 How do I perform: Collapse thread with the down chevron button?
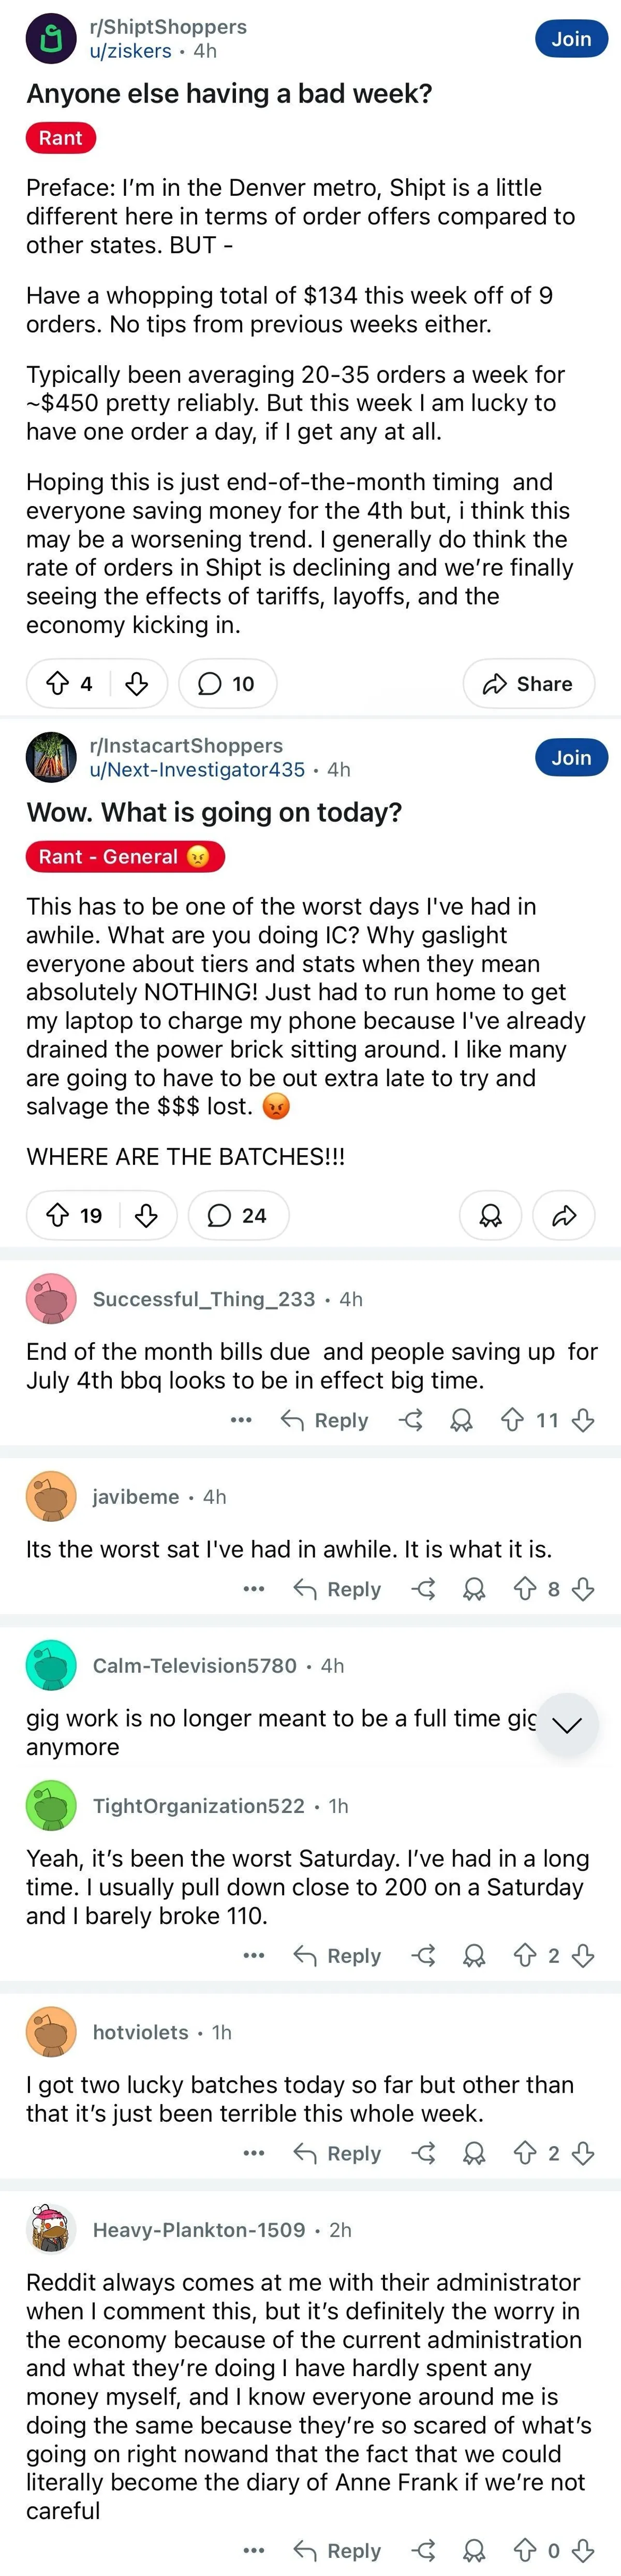point(566,1725)
